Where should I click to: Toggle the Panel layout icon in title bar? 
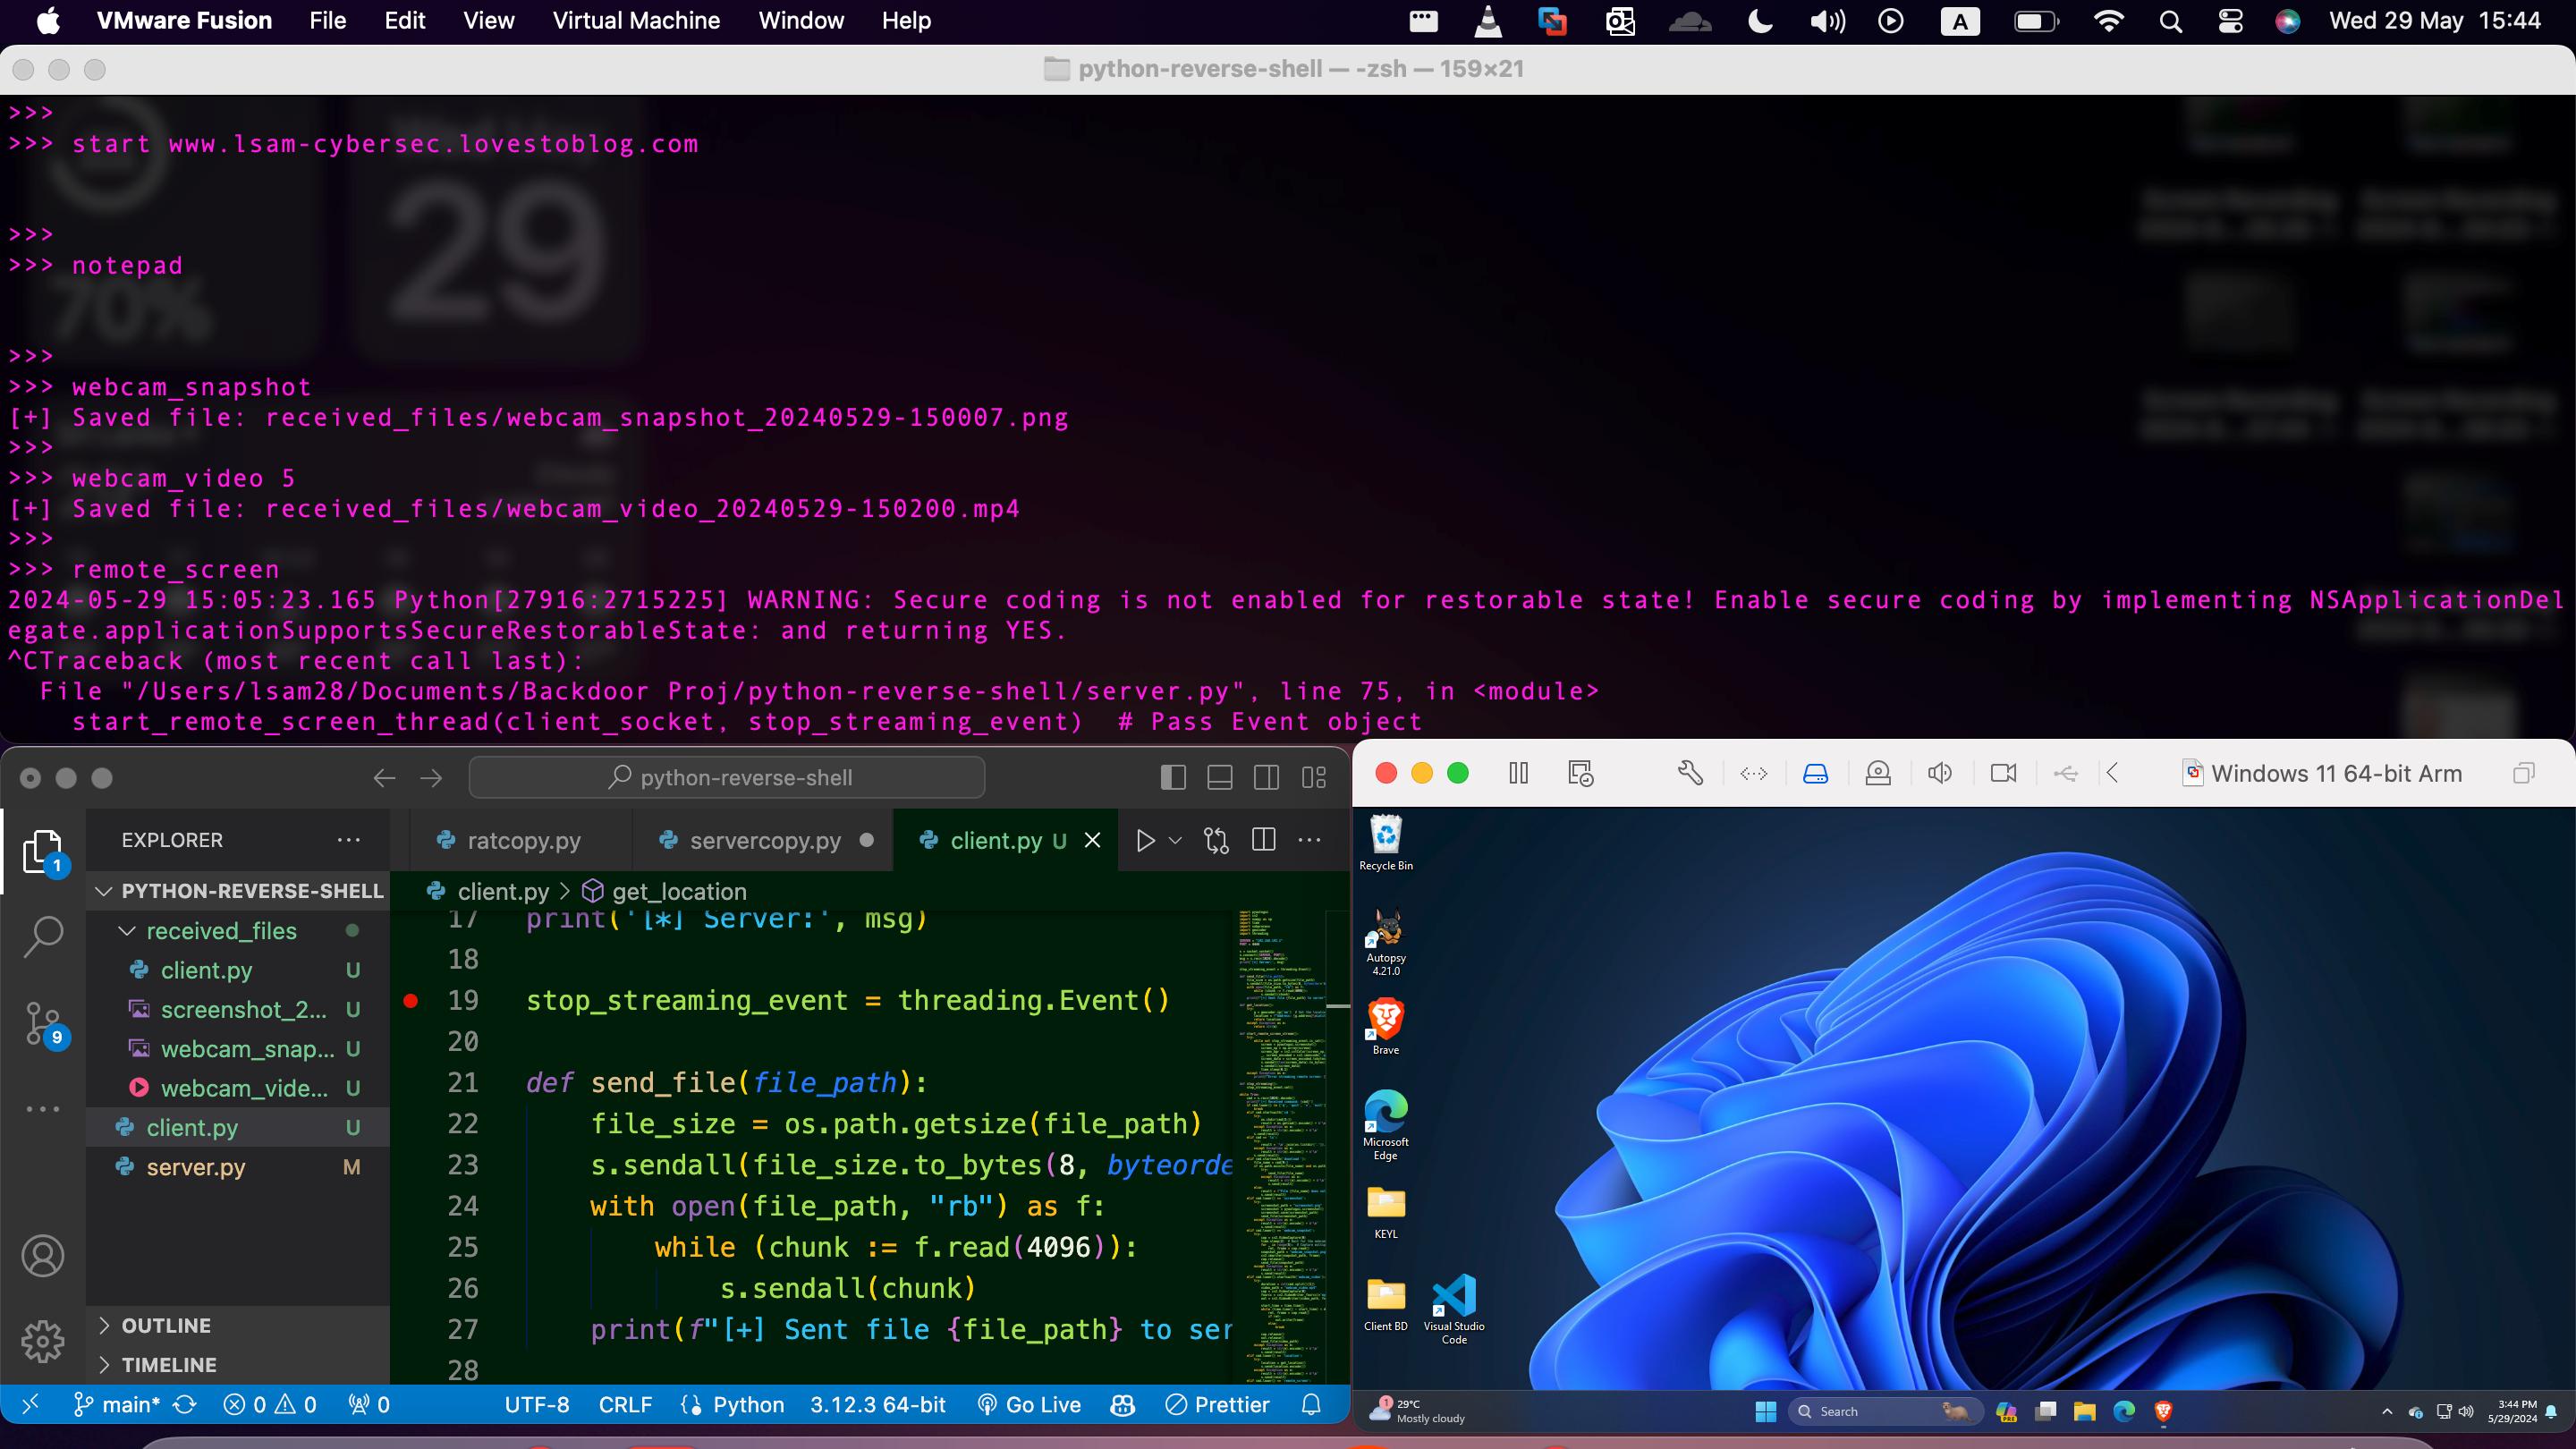click(x=1219, y=778)
